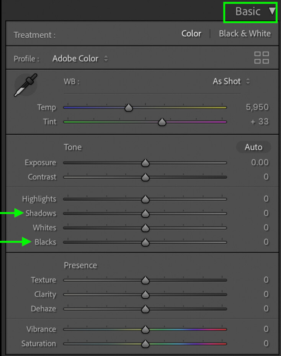Grab the Vibrance slider handle
Screen dimensions: 281x356
click(x=145, y=329)
